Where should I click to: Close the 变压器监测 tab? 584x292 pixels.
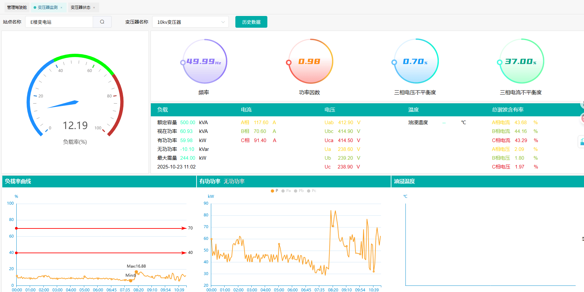click(61, 7)
